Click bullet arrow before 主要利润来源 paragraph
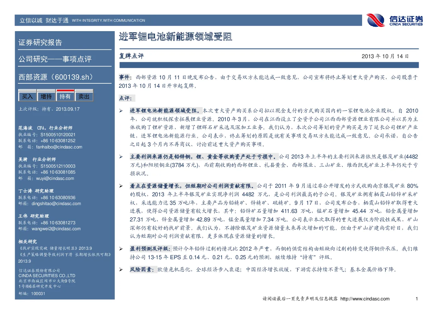This screenshot has height=312, width=441. [x=121, y=157]
